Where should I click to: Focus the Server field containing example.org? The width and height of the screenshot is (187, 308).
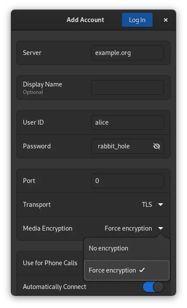point(128,53)
